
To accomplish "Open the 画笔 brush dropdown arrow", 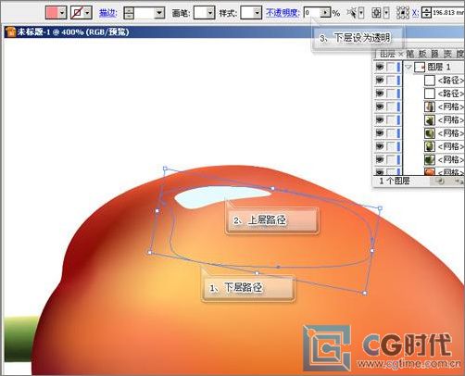I will [x=210, y=13].
